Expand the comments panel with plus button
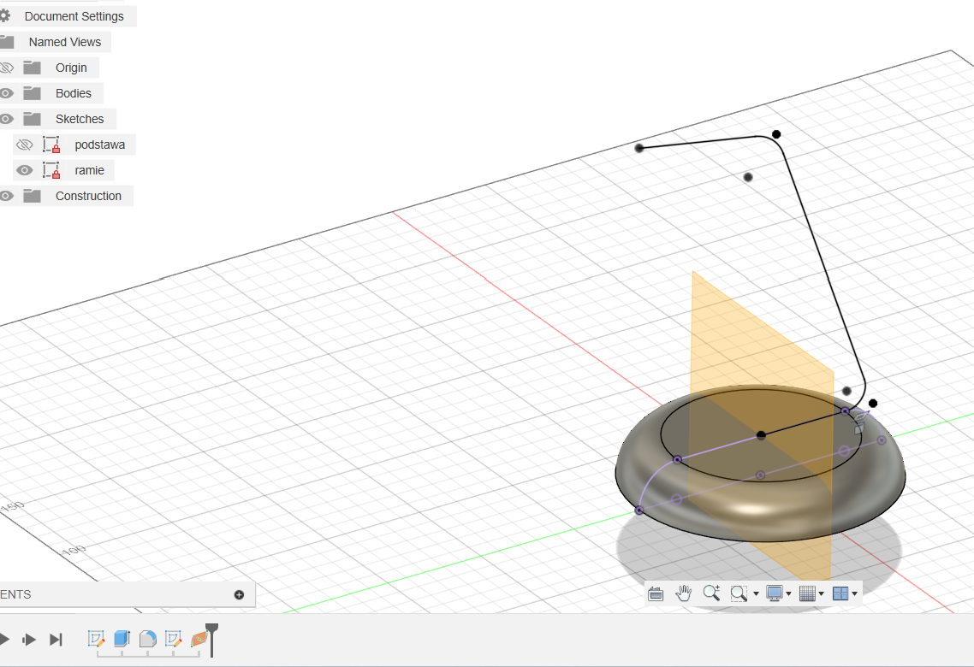Viewport: 974px width, 667px height. 239,594
